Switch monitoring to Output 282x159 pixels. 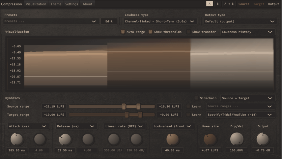point(273,4)
